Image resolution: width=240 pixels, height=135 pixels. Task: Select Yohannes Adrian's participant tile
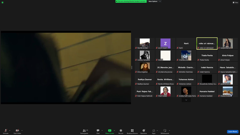pos(186,79)
